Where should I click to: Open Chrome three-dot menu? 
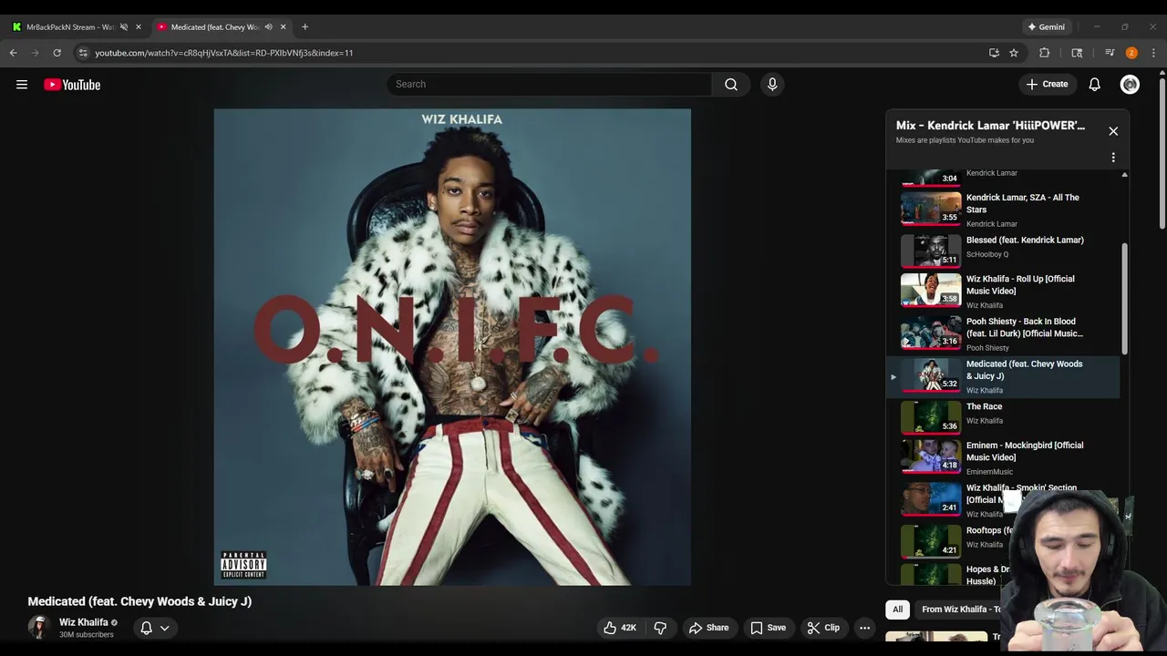[1153, 53]
